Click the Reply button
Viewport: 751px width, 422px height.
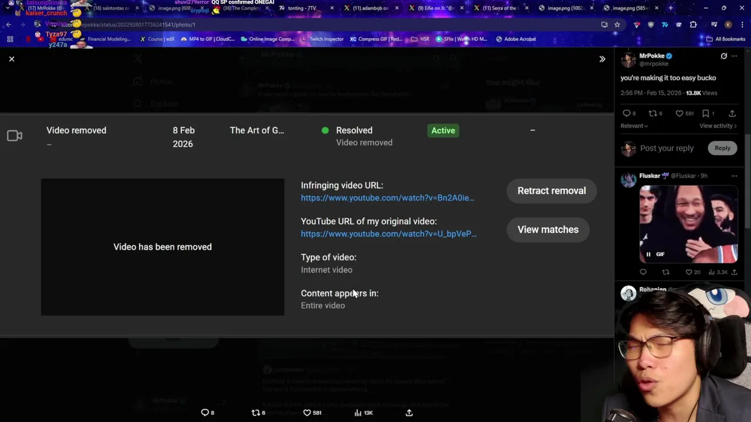point(722,148)
